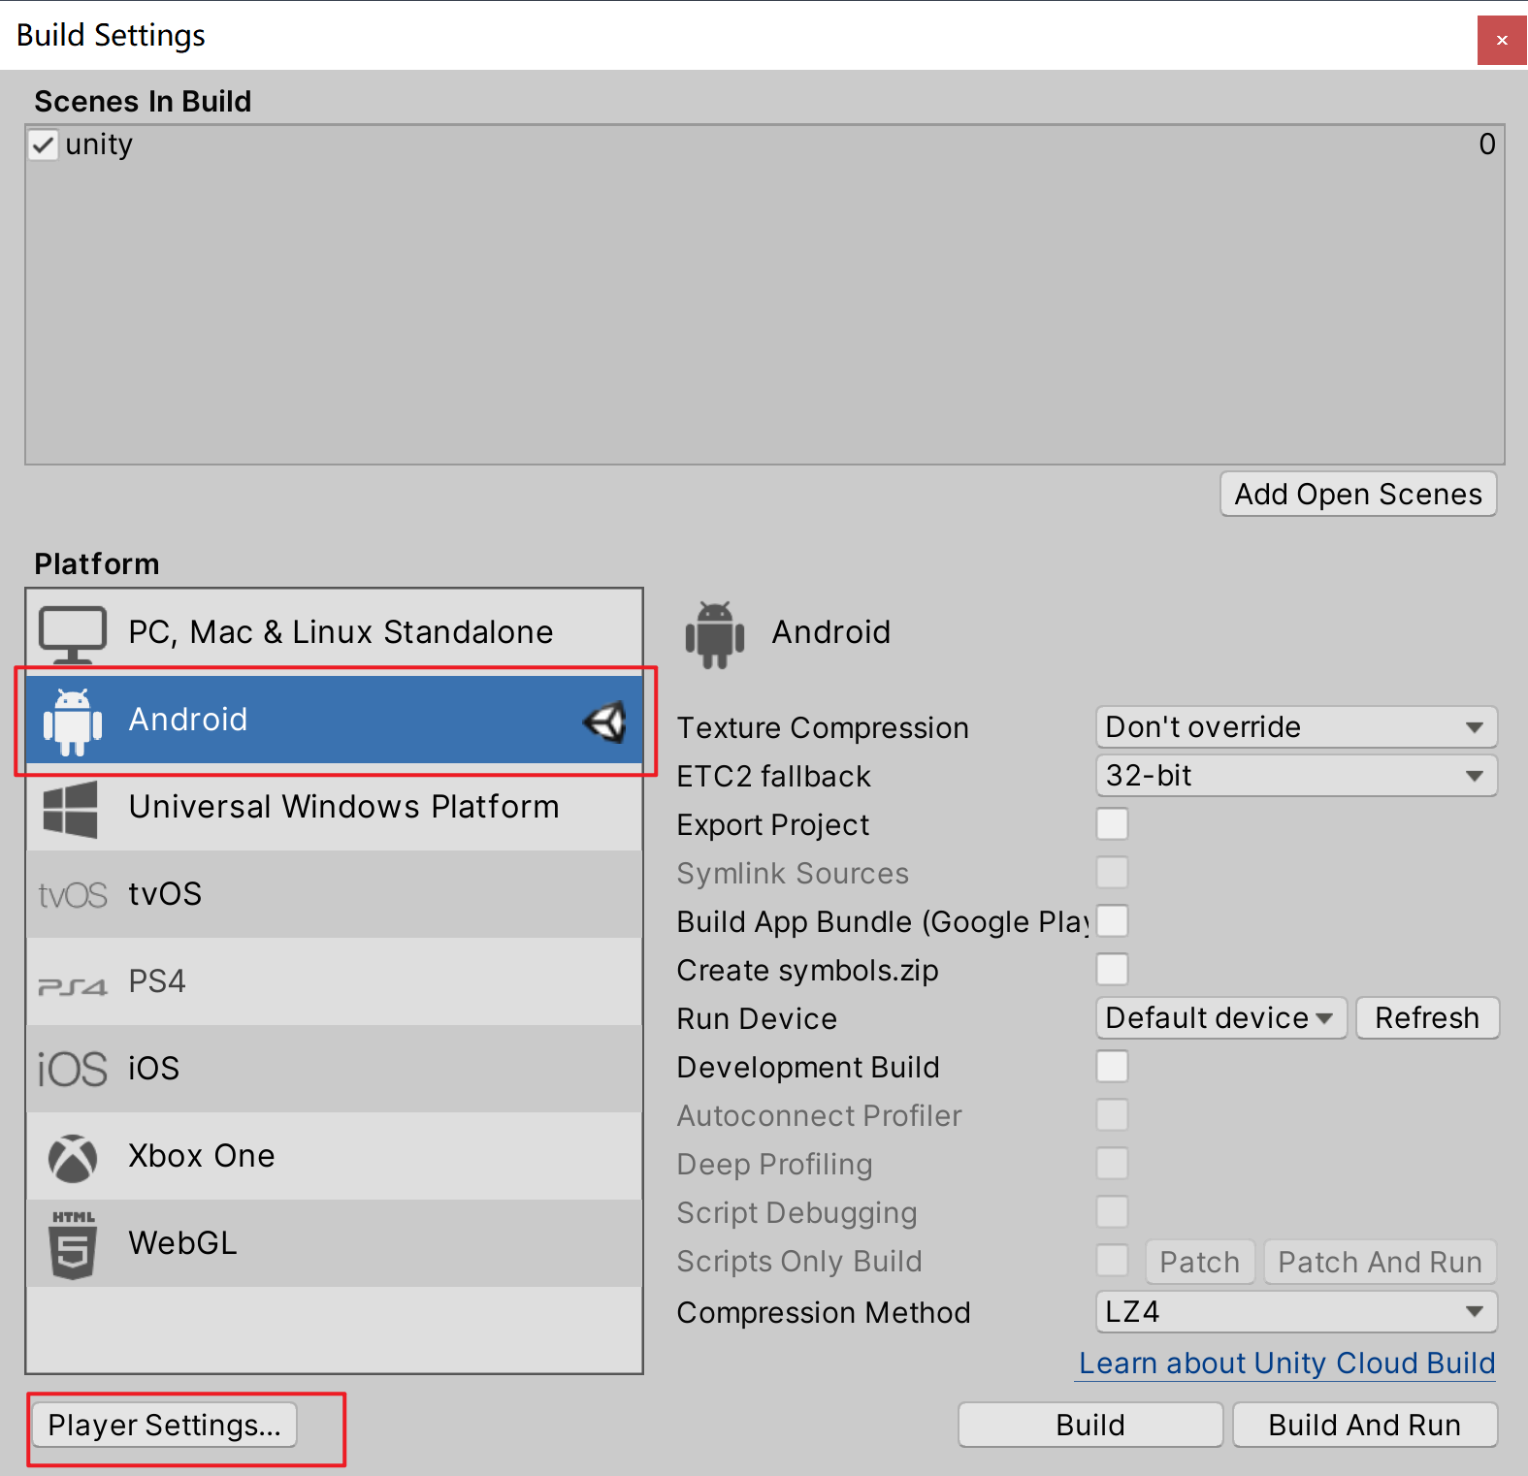Select Universal Windows Platform row
Viewport: 1528px width, 1476px height.
pyautogui.click(x=335, y=807)
